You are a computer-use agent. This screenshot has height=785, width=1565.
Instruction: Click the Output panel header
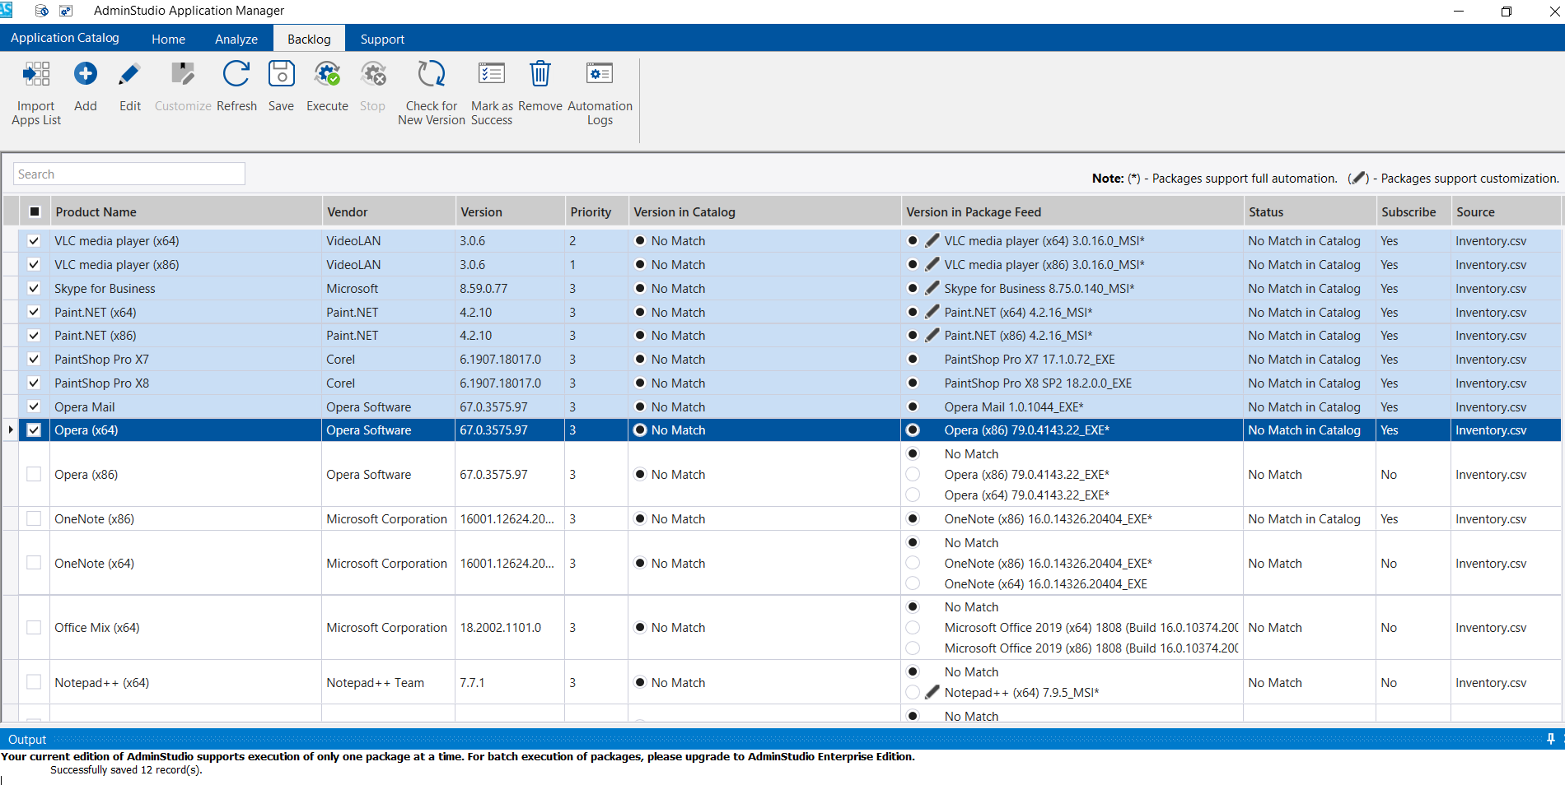[x=782, y=739]
